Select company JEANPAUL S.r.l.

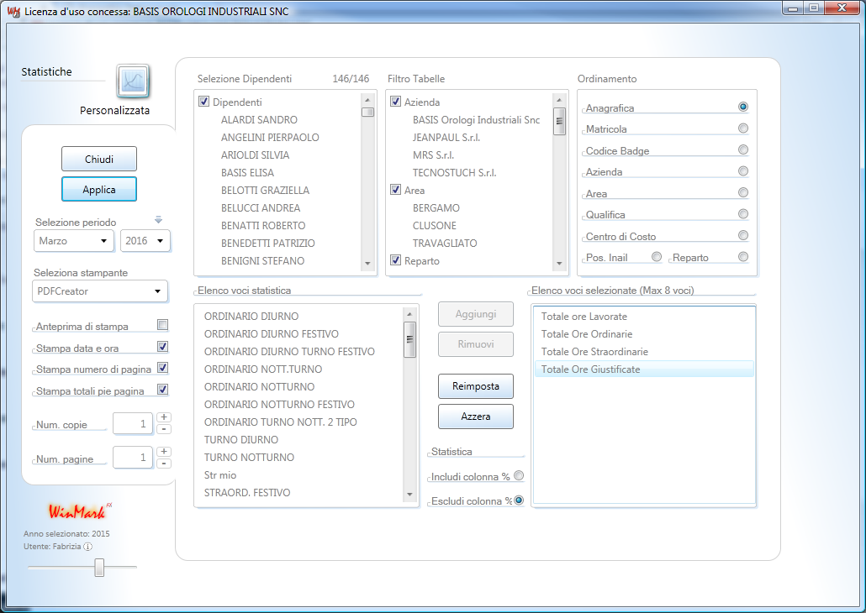point(446,138)
